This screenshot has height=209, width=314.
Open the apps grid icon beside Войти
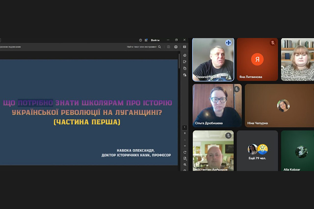point(146,40)
